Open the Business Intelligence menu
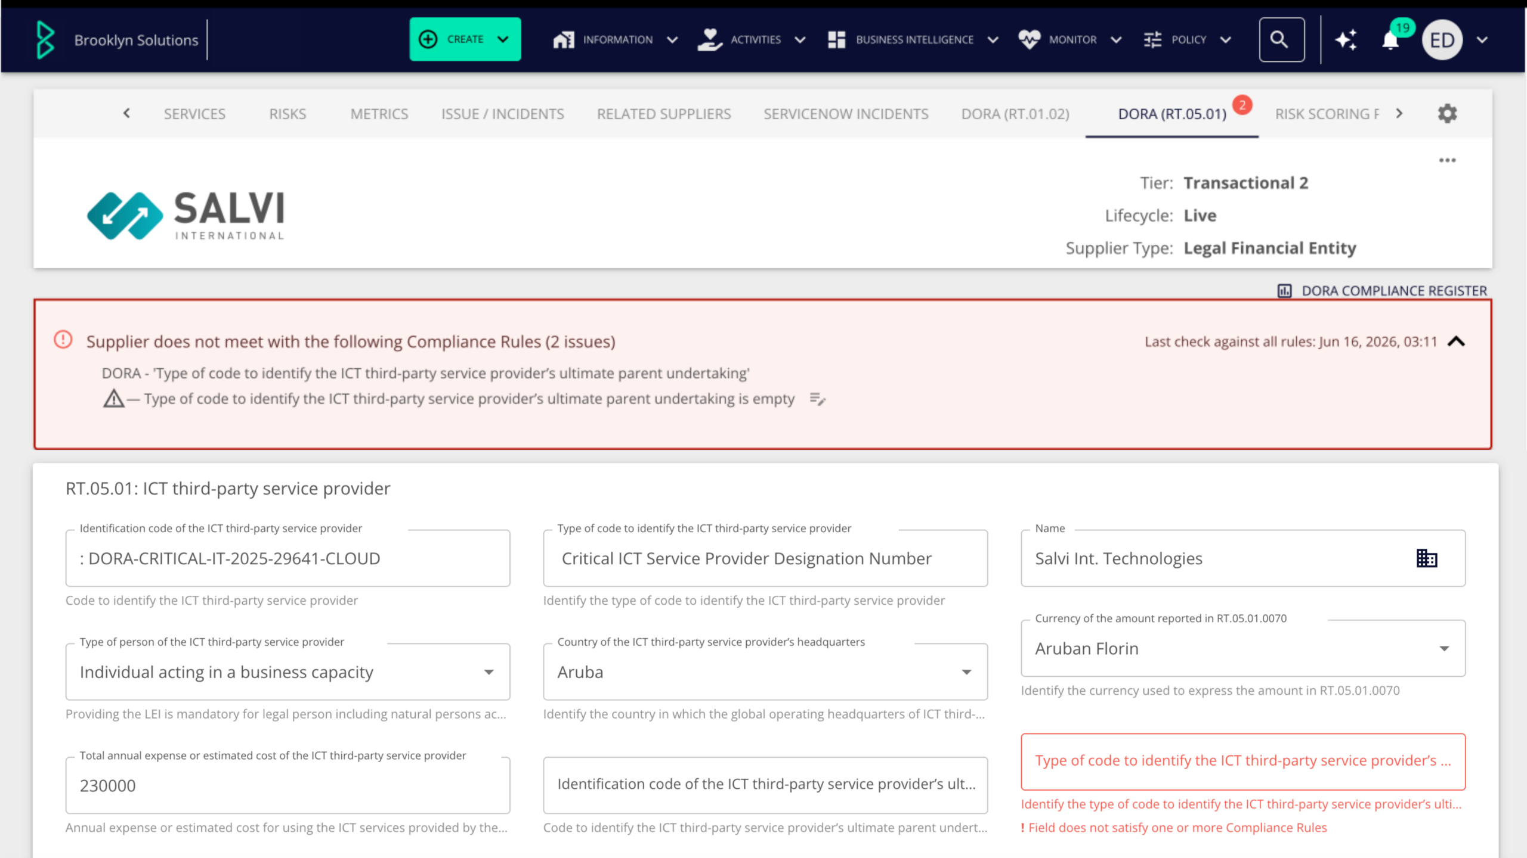 (x=914, y=40)
